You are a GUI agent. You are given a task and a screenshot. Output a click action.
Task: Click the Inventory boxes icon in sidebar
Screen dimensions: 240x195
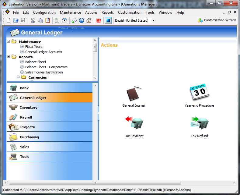pos(13,107)
